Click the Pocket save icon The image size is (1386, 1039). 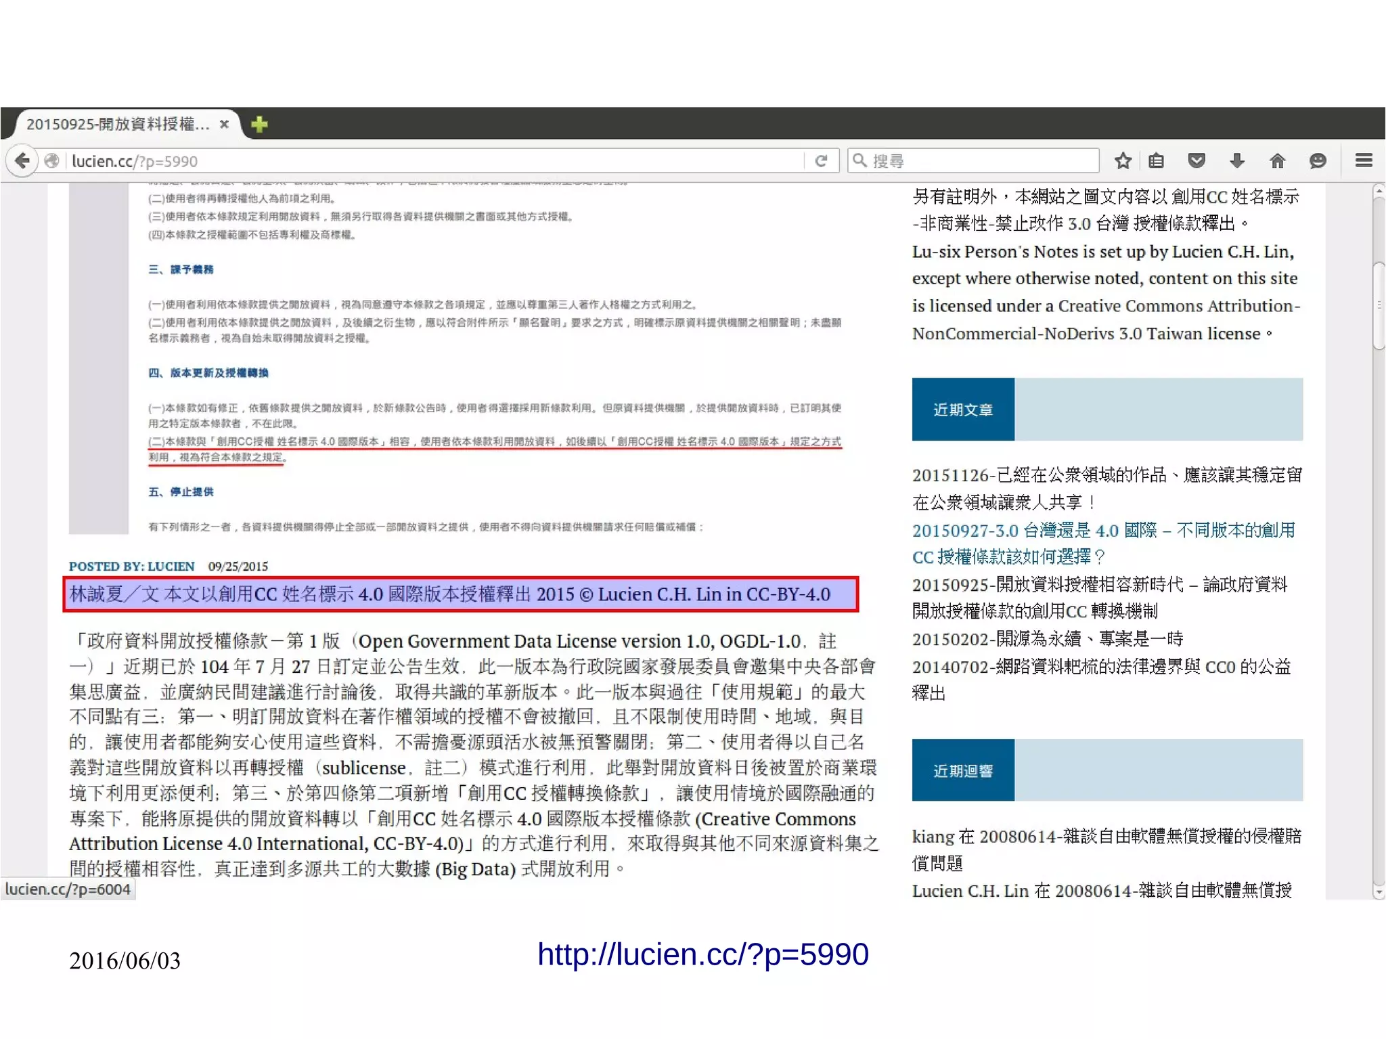point(1197,161)
